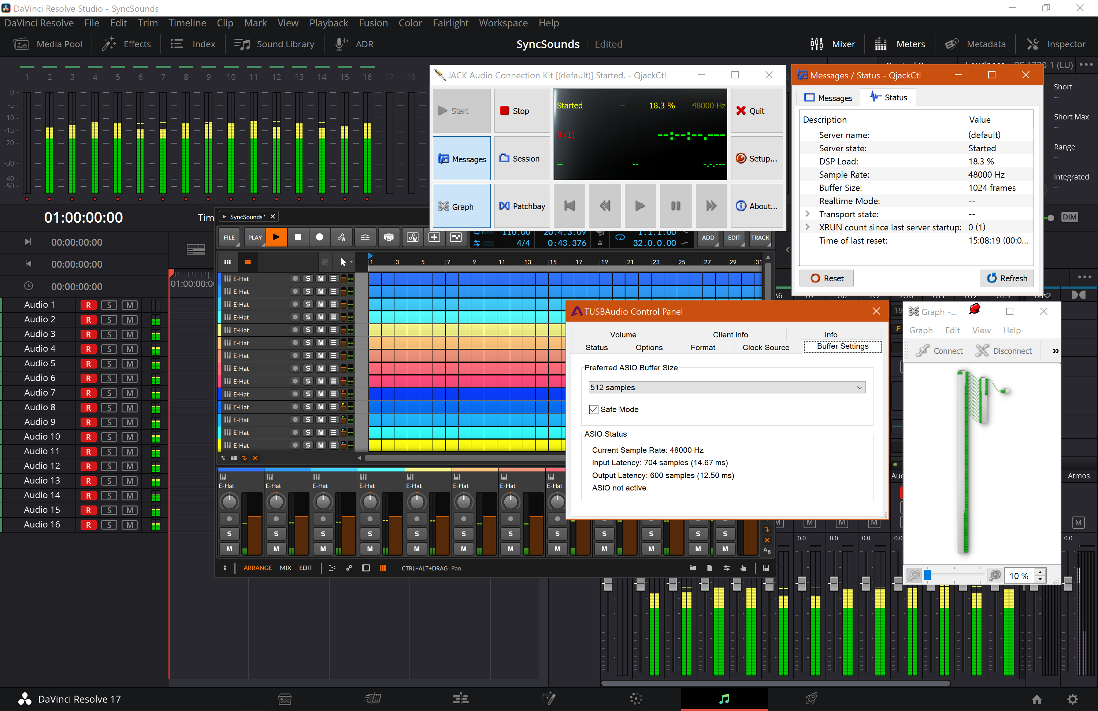Arm record on the Audio 9 track
Image resolution: width=1098 pixels, height=711 pixels.
click(89, 422)
